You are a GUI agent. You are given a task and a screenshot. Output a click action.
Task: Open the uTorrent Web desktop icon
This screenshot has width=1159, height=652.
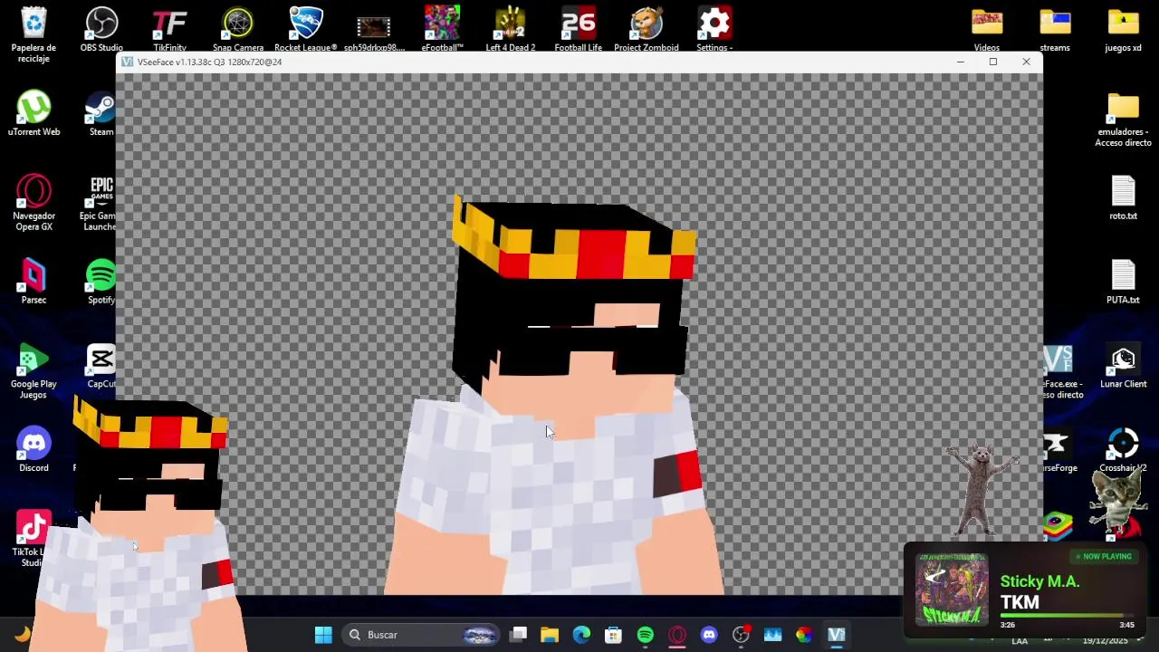click(34, 114)
